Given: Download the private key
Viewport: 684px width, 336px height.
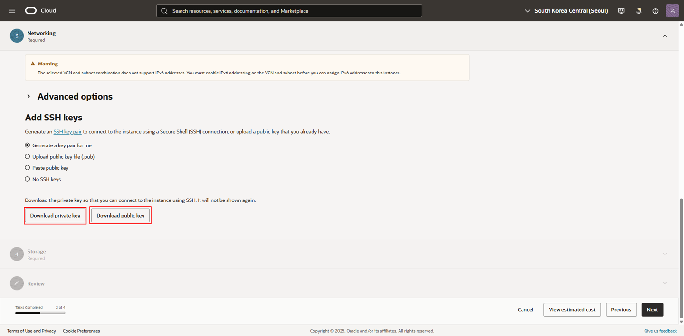Looking at the screenshot, I should tap(55, 216).
